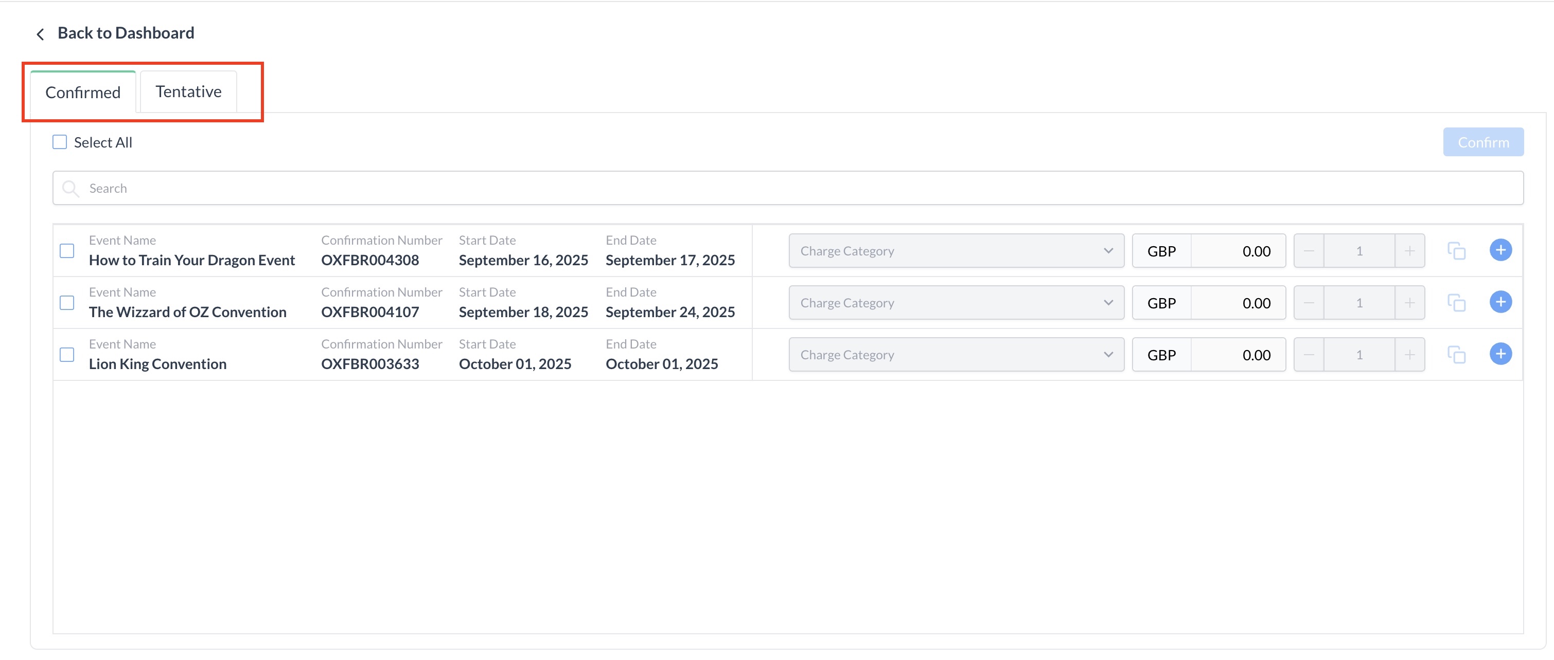The width and height of the screenshot is (1554, 660).
Task: Click the back arrow chevron icon
Action: (41, 34)
